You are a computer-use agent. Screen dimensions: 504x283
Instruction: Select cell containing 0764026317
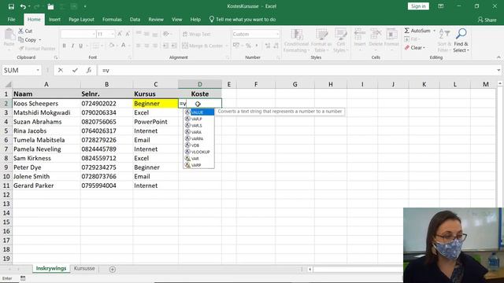tap(107, 131)
